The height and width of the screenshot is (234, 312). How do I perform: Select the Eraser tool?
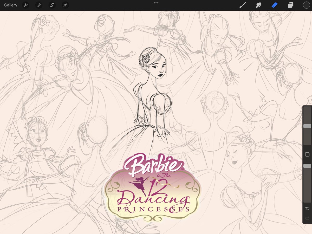(x=275, y=5)
